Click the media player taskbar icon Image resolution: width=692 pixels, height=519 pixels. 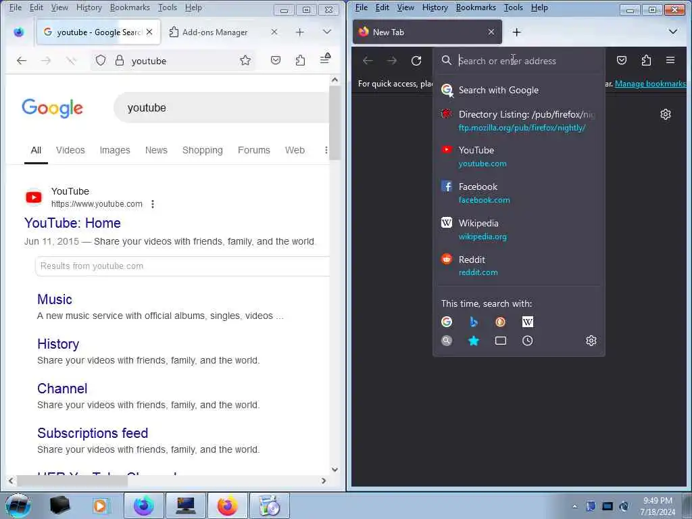pos(101,505)
